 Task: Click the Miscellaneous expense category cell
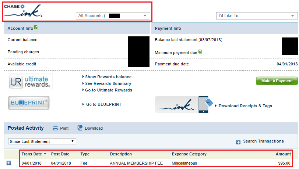tap(184, 163)
